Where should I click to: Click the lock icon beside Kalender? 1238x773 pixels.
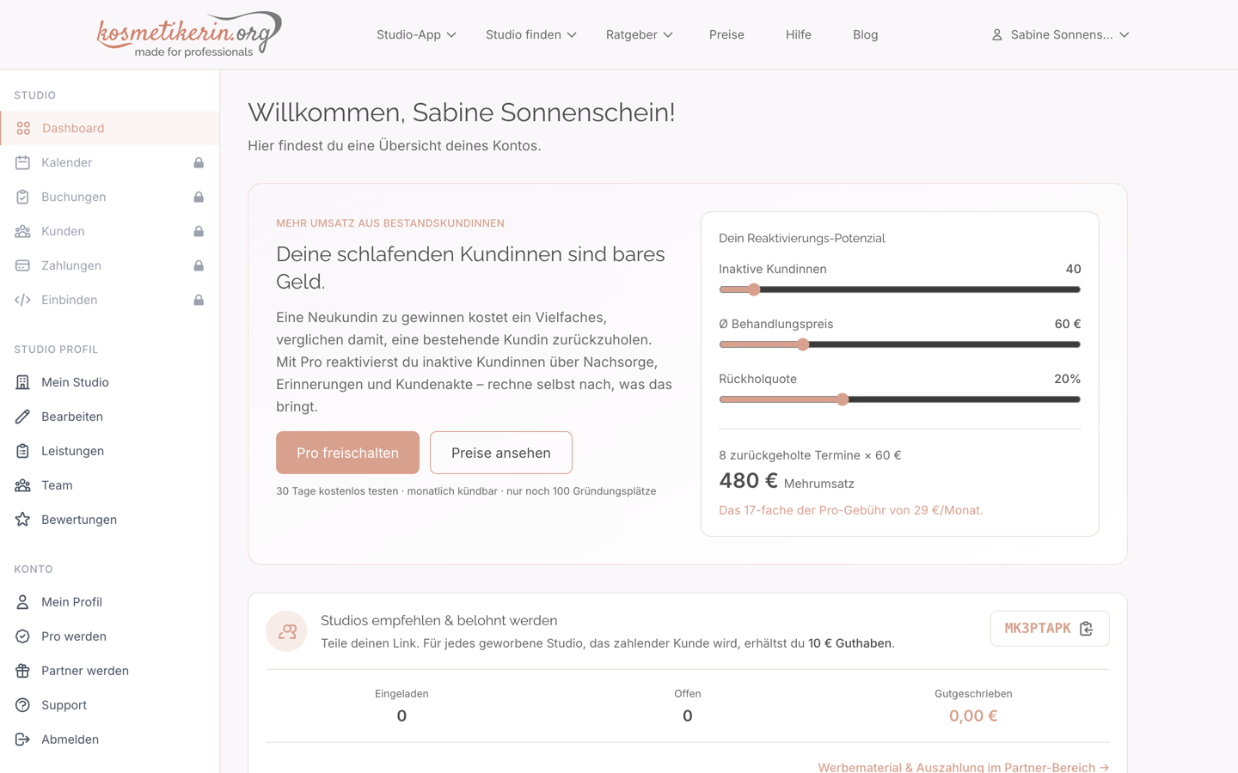click(199, 162)
